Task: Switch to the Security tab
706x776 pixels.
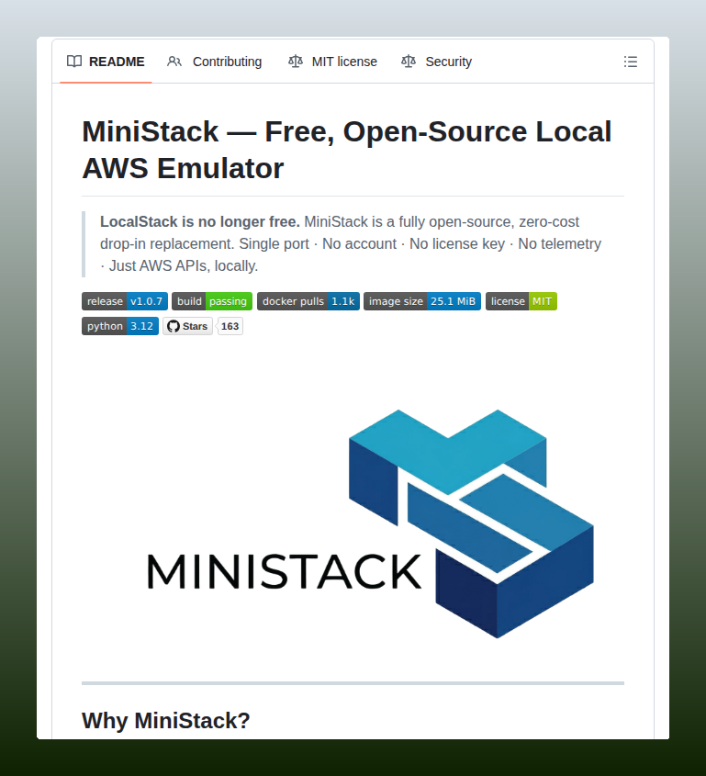Action: [x=436, y=62]
